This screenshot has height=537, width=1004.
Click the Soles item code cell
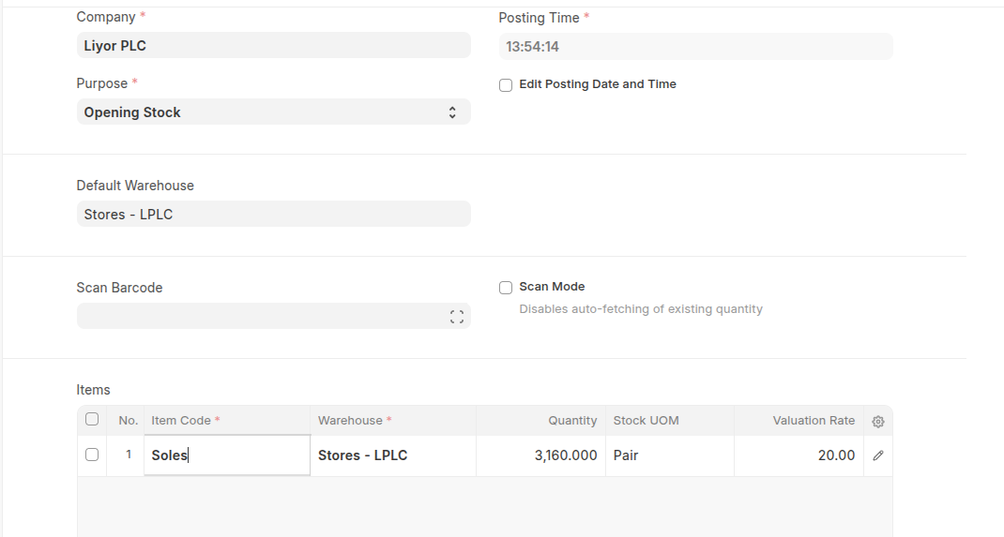[x=226, y=455]
